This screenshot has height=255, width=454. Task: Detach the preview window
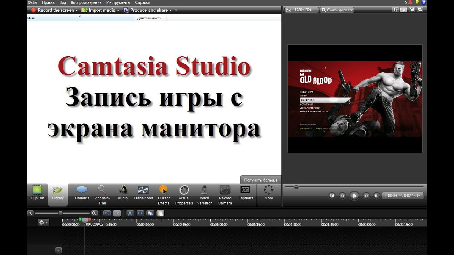tap(420, 10)
